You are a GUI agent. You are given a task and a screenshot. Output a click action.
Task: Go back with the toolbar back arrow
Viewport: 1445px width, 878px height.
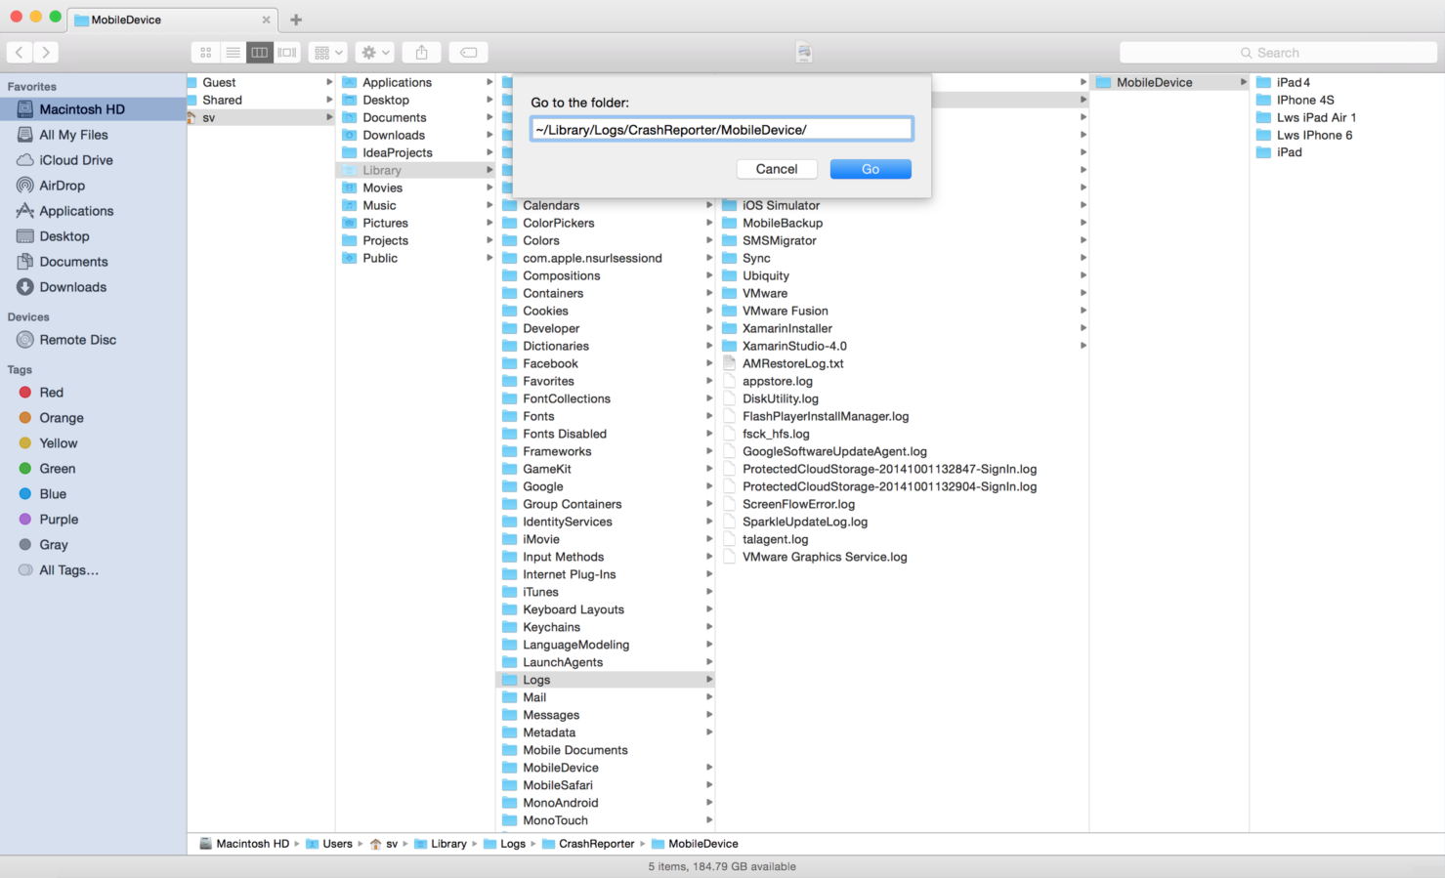tap(20, 53)
